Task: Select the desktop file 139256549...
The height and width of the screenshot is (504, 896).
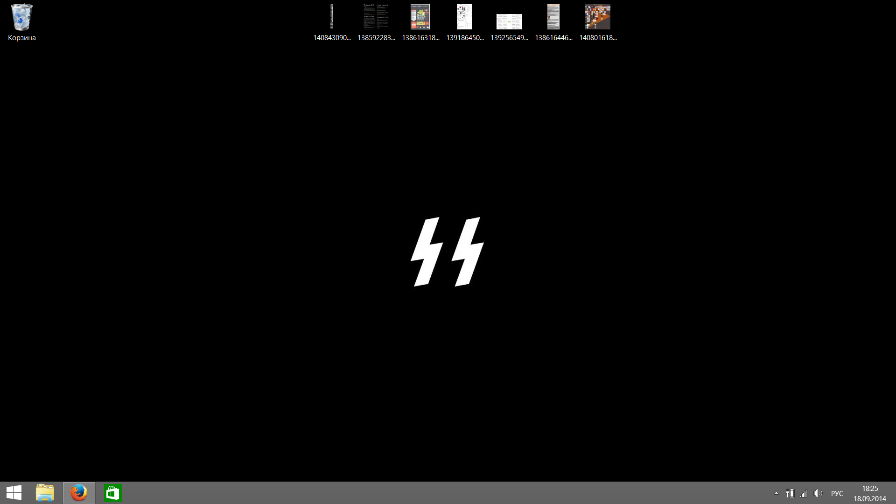Action: (x=509, y=21)
